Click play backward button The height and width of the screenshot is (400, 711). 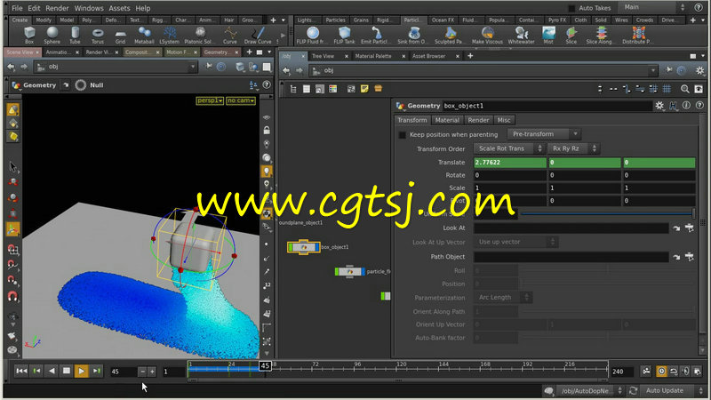coord(52,371)
